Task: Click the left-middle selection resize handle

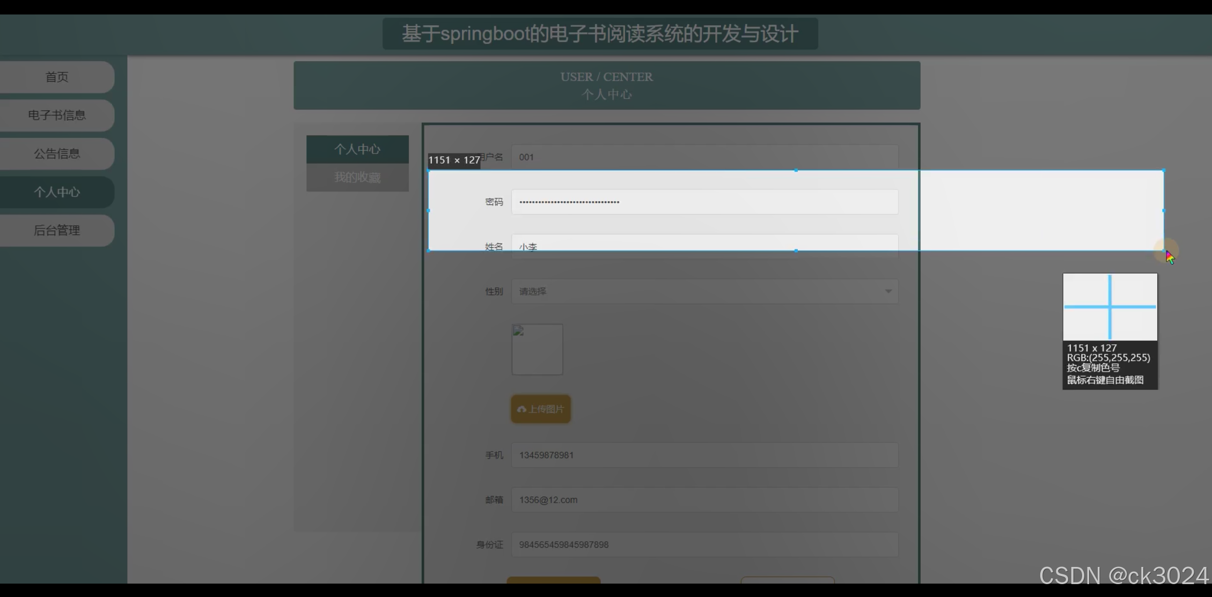Action: click(428, 211)
